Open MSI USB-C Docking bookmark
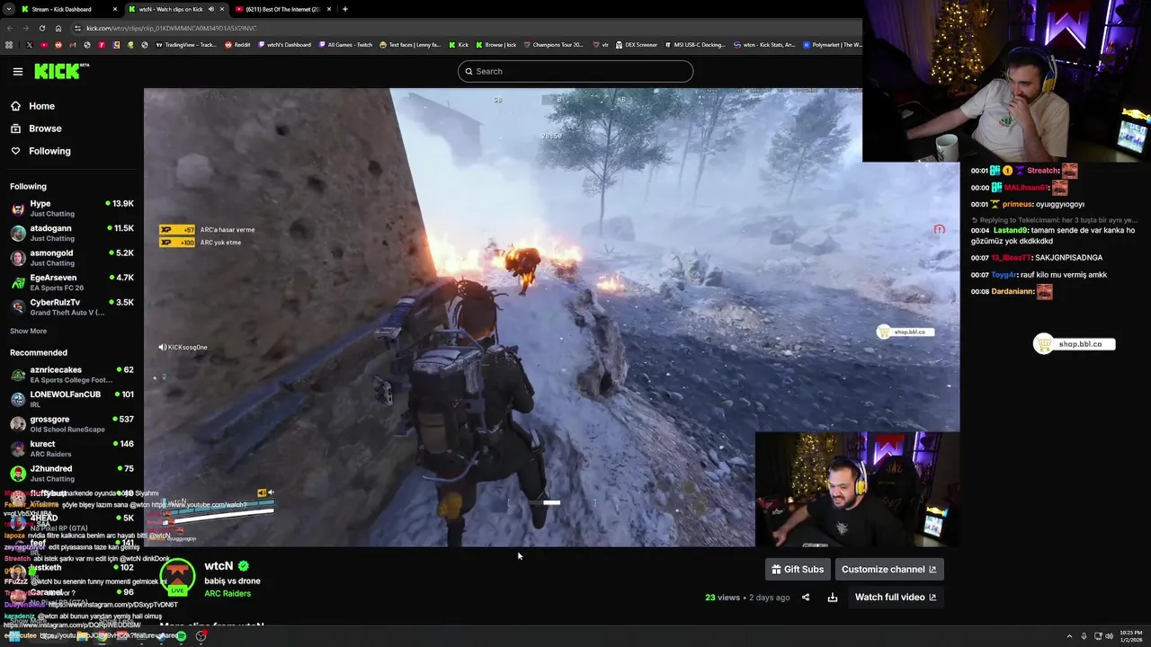Screen dimensions: 1151x647 [694, 45]
